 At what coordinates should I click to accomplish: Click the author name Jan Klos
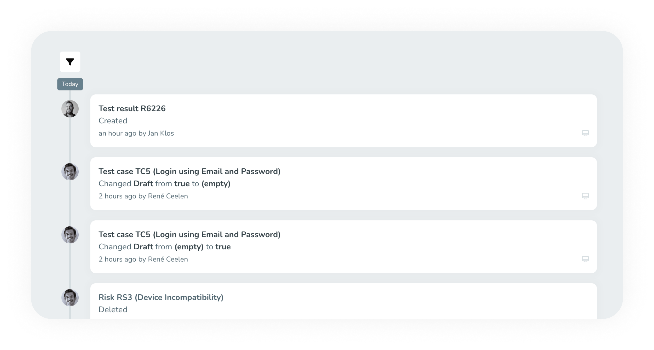pyautogui.click(x=160, y=133)
